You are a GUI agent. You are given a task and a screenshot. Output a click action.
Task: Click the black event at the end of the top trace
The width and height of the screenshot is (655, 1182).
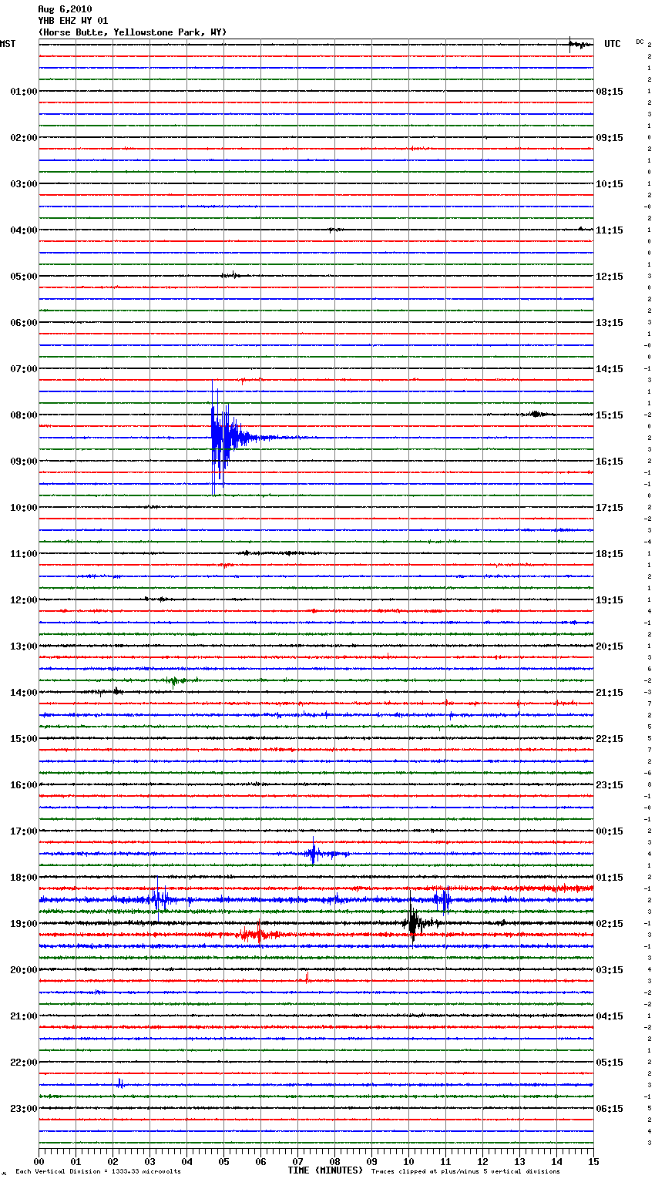click(579, 44)
